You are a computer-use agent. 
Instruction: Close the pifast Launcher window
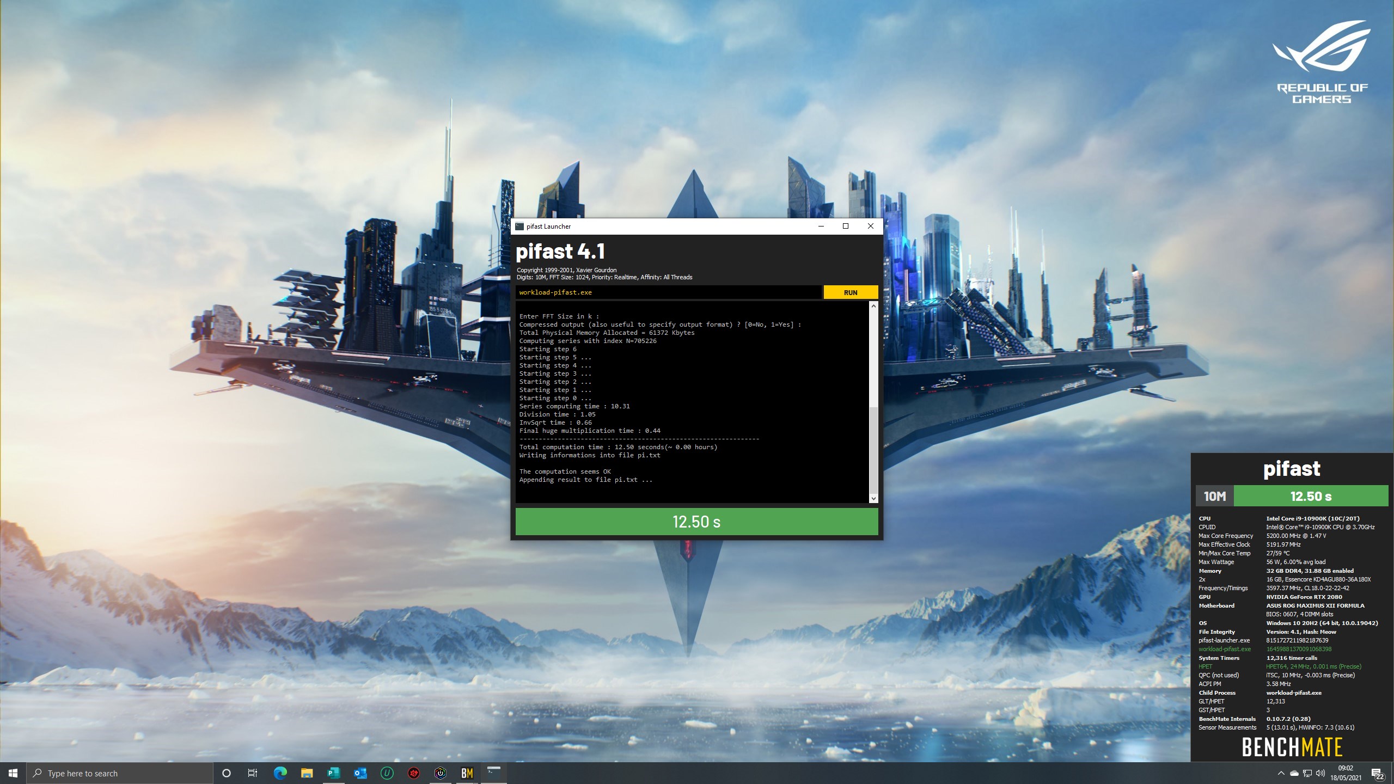click(870, 226)
